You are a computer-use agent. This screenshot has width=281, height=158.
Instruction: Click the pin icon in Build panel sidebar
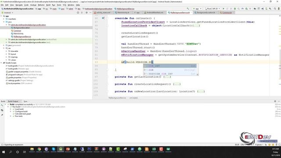[2, 115]
